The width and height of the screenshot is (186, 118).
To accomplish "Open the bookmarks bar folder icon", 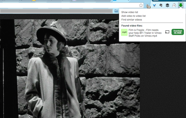I will tap(116, 11).
